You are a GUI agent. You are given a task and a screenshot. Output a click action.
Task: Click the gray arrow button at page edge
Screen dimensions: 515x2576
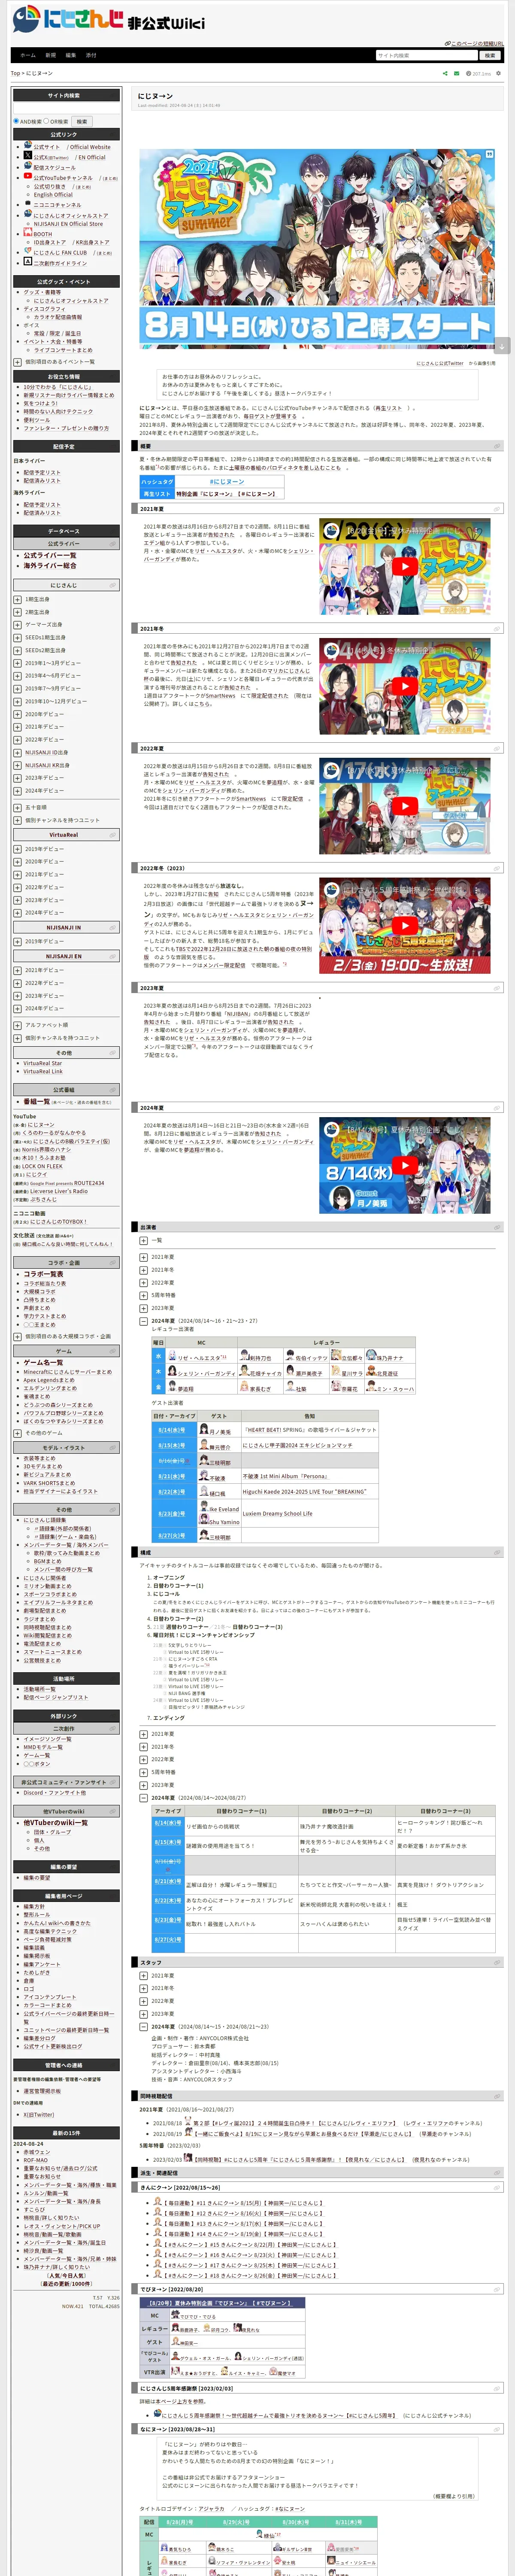pos(502,345)
